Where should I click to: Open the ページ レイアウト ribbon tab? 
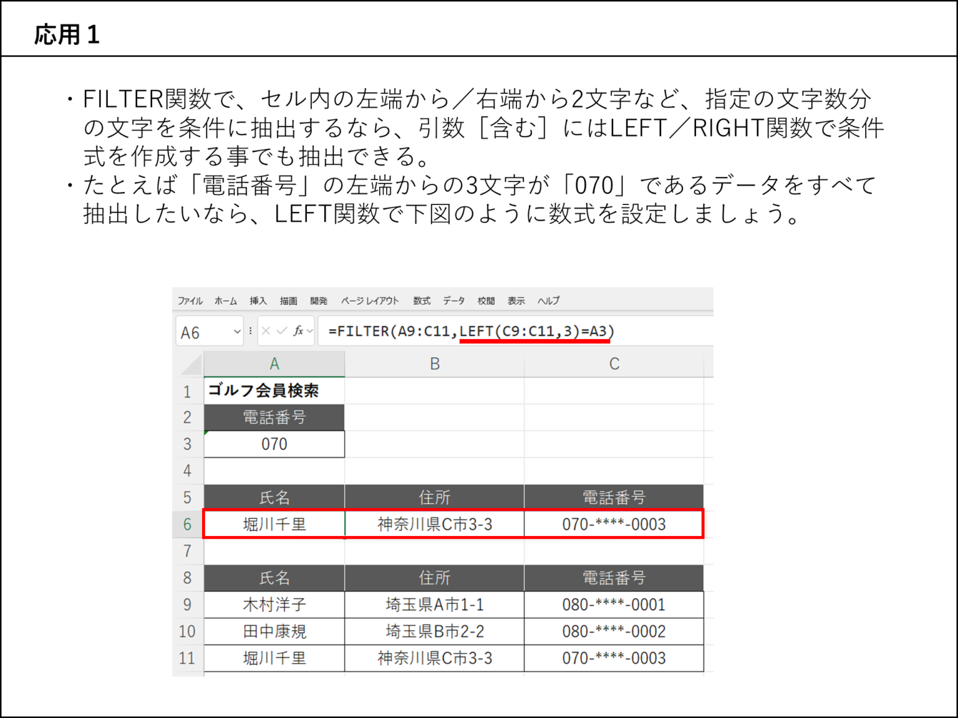pyautogui.click(x=370, y=300)
